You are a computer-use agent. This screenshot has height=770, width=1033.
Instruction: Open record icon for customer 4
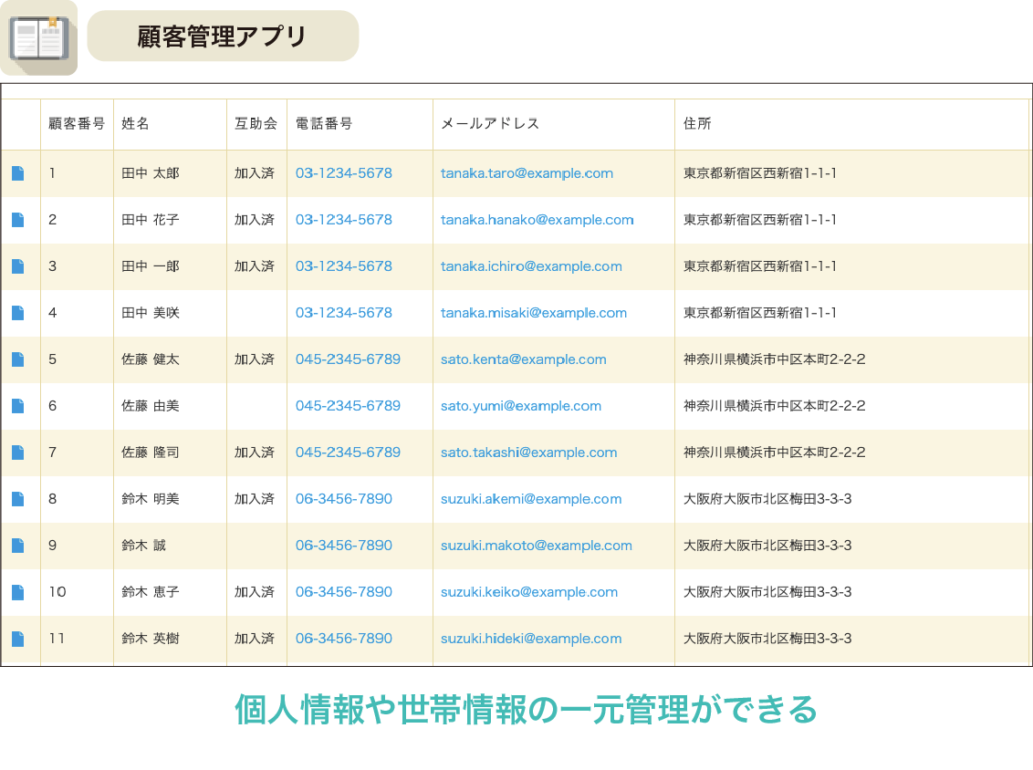(17, 313)
